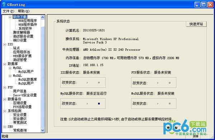This screenshot has width=215, height=140.
Task: Select 站点 under IIS
Action: point(16,48)
